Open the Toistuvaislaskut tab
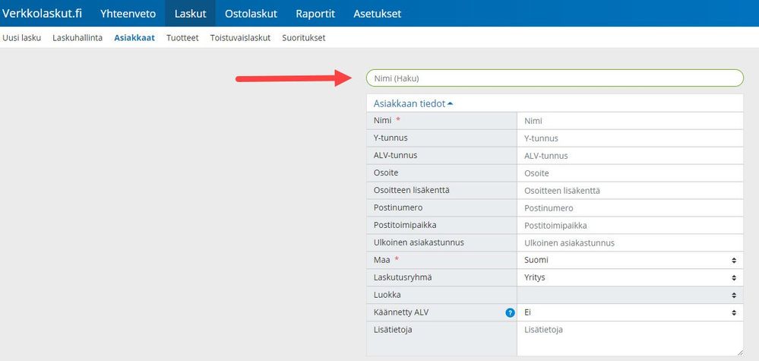759x361 pixels. coord(240,38)
